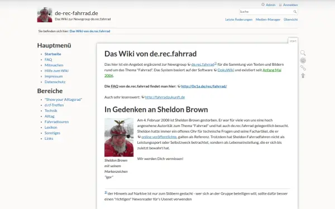Click the site logo image in the header
This screenshot has width=335, height=209.
pos(45,14)
